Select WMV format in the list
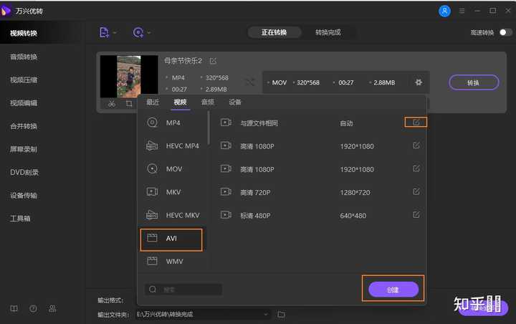Viewport: 516px width, 324px height. click(x=173, y=262)
